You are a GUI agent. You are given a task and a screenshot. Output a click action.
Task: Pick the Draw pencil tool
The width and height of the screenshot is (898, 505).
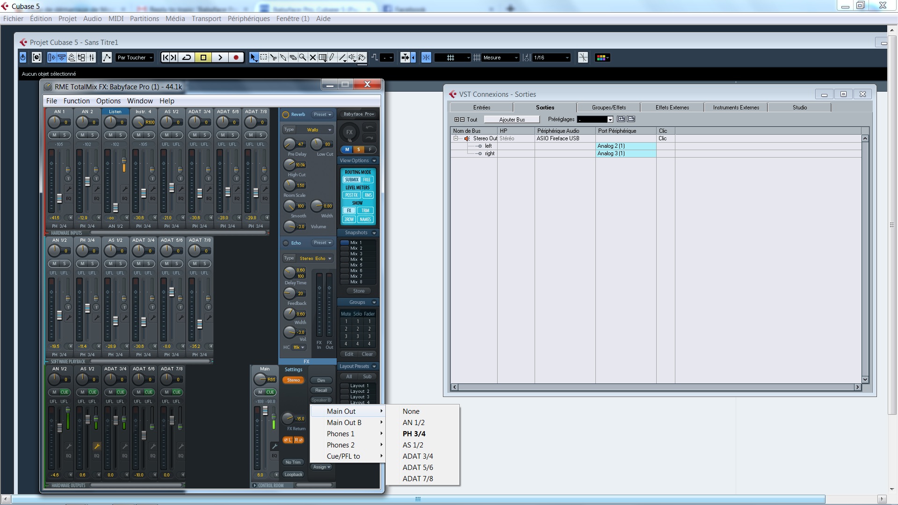(x=332, y=58)
